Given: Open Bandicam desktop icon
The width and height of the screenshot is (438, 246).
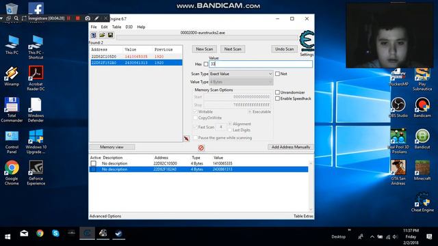Looking at the screenshot, I should (422, 107).
